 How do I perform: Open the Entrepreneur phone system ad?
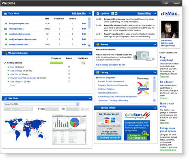point(168,130)
